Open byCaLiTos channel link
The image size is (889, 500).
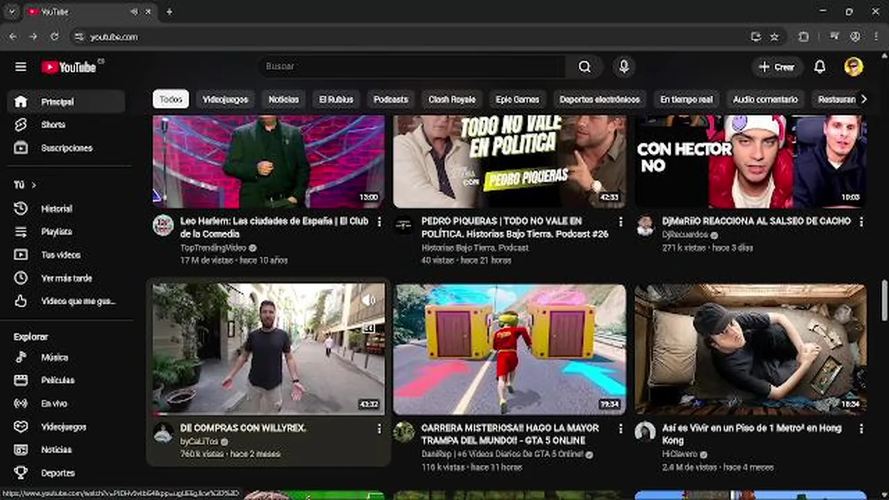(x=199, y=442)
